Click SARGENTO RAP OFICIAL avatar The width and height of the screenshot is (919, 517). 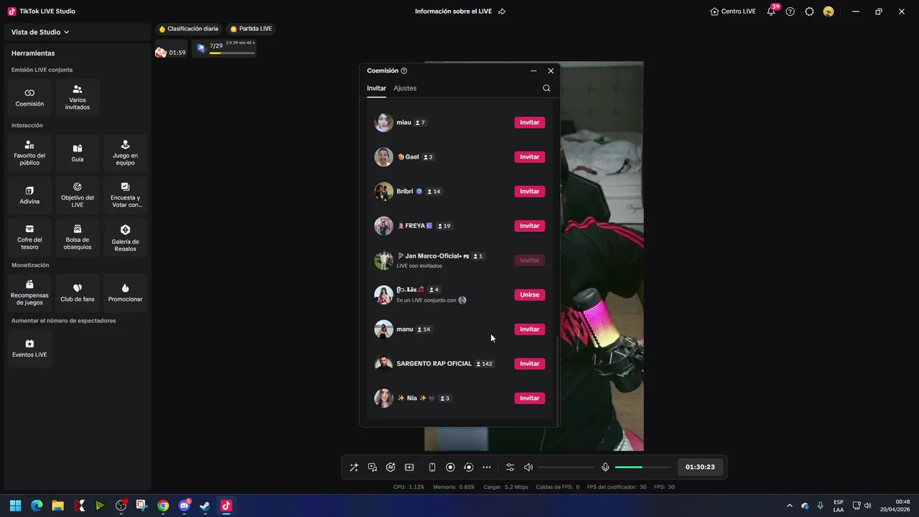pos(383,364)
